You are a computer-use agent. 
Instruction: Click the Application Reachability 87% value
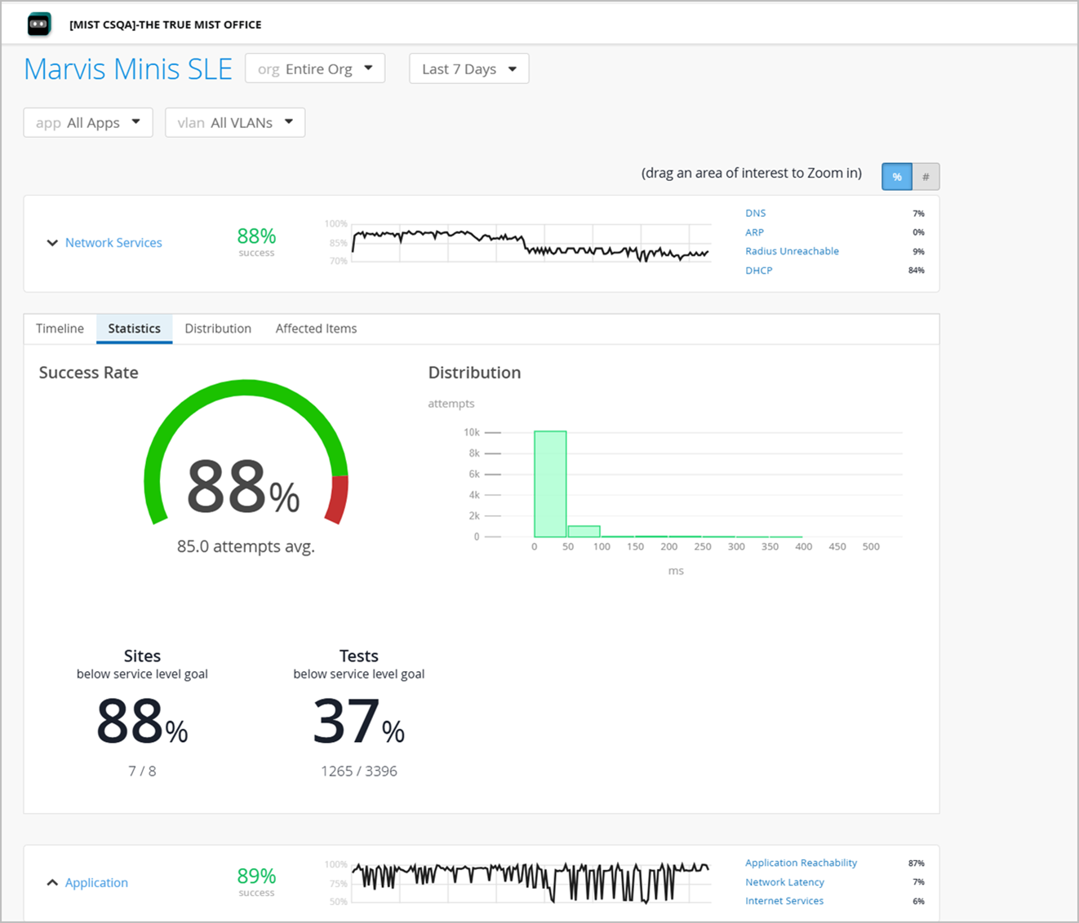[917, 863]
